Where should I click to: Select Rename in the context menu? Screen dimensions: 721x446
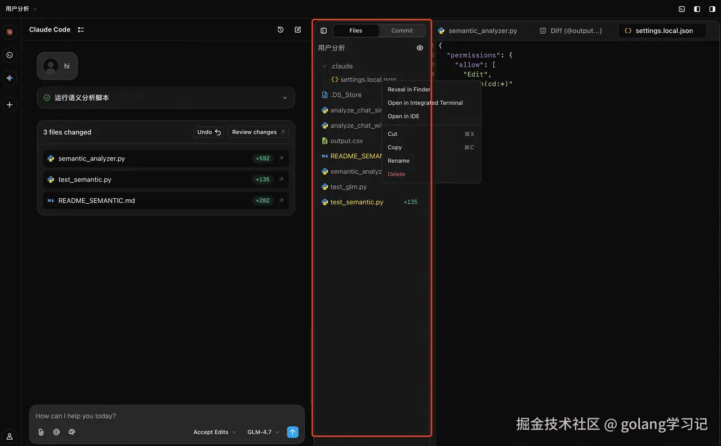click(x=431, y=161)
